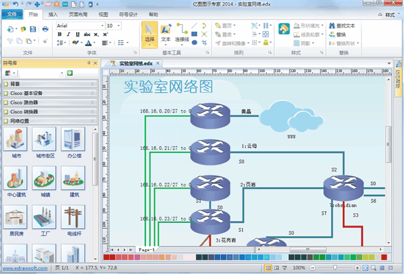Select the 文本 text tool
404x274 pixels.
(166, 35)
